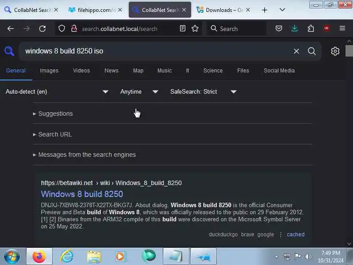
Task: Click the duckduckgo engine label
Action: click(x=223, y=235)
